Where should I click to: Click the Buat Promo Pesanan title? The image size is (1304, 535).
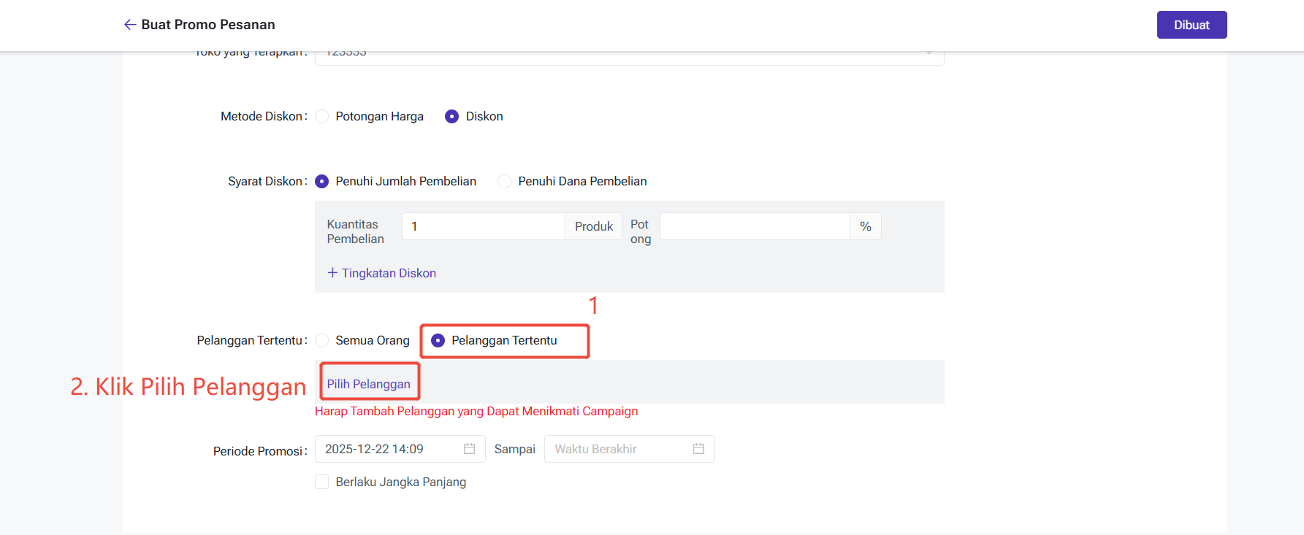click(208, 25)
